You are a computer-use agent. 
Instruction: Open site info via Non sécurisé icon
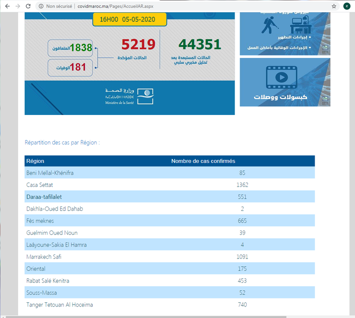[41, 6]
